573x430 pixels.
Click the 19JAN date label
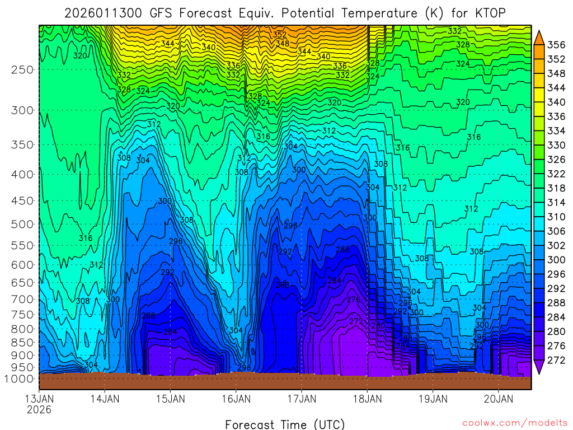tap(433, 399)
